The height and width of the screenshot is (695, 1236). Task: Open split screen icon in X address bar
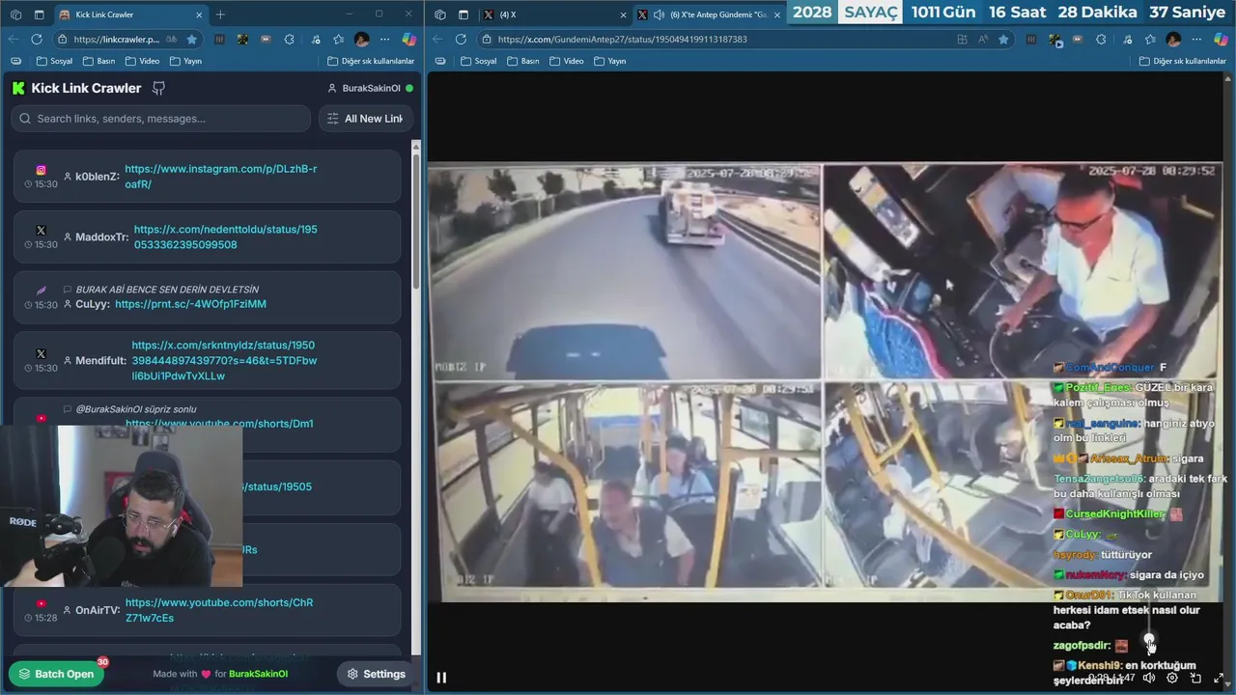tap(962, 39)
